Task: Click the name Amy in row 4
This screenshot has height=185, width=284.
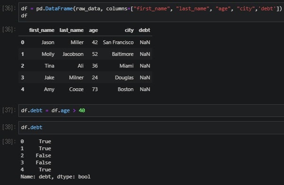Action: point(49,89)
